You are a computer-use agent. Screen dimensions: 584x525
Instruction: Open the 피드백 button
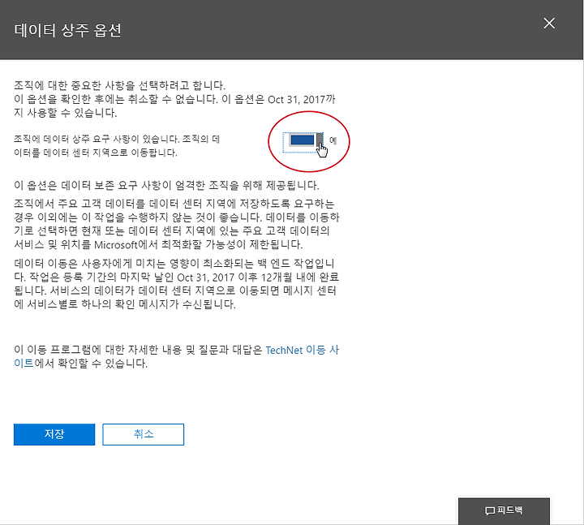click(504, 510)
